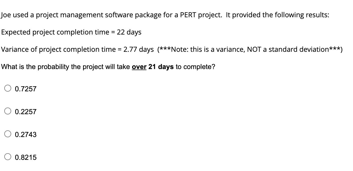This screenshot has height=171, width=353.
Task: Click the sentence mentioning PERT project
Action: (165, 15)
